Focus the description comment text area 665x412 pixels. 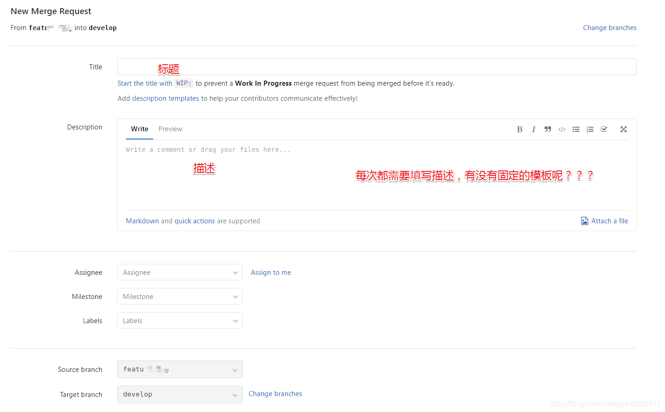[377, 175]
